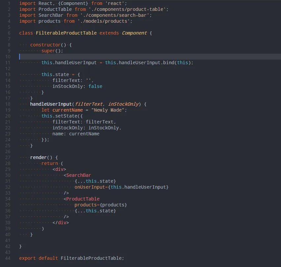Click this.state = { on line 13
Screen dimensions: 281x267
tap(61, 74)
